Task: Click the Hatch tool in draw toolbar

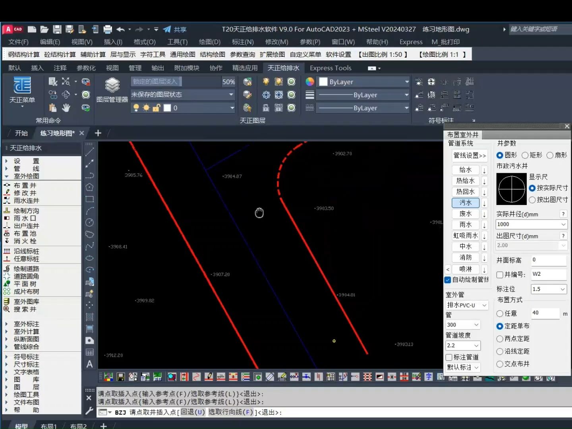Action: click(x=90, y=317)
